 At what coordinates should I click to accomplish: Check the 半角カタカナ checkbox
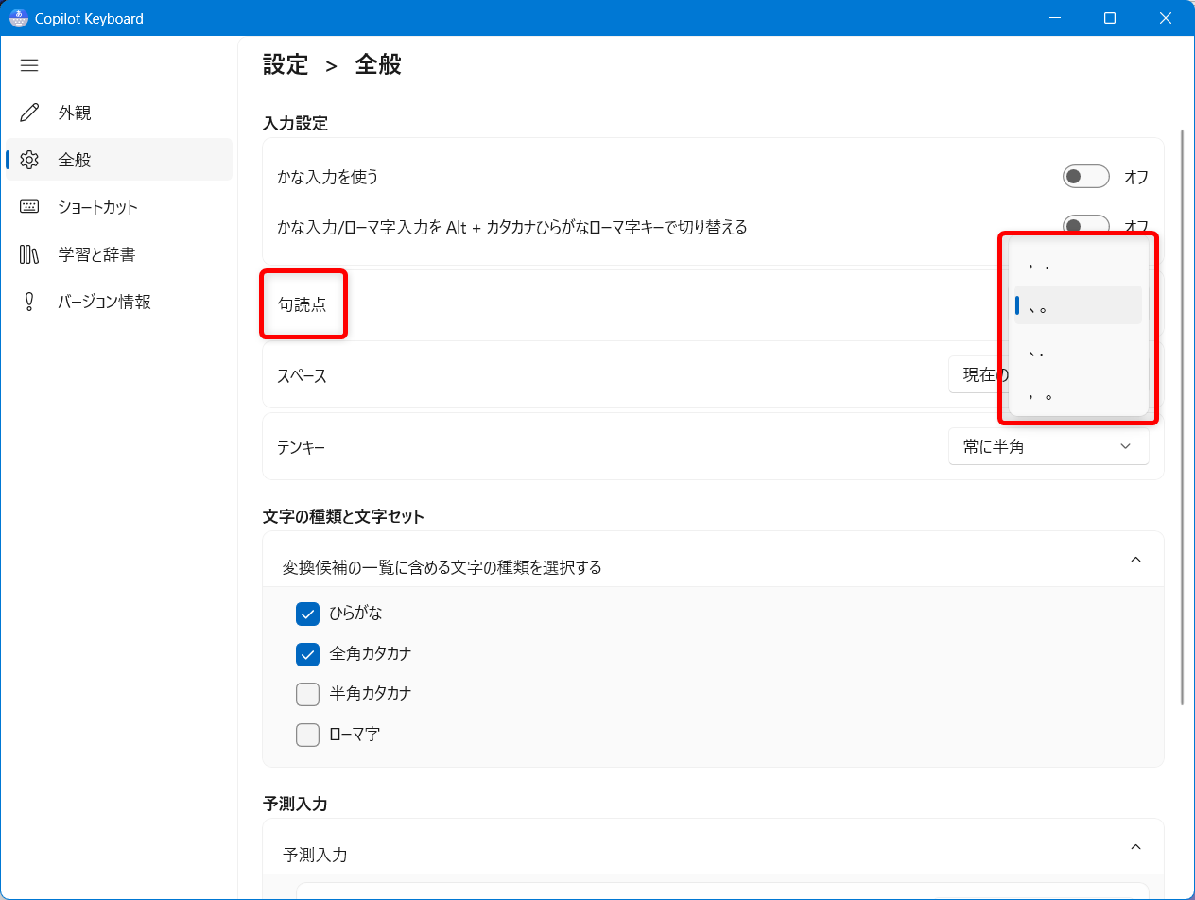tap(307, 694)
